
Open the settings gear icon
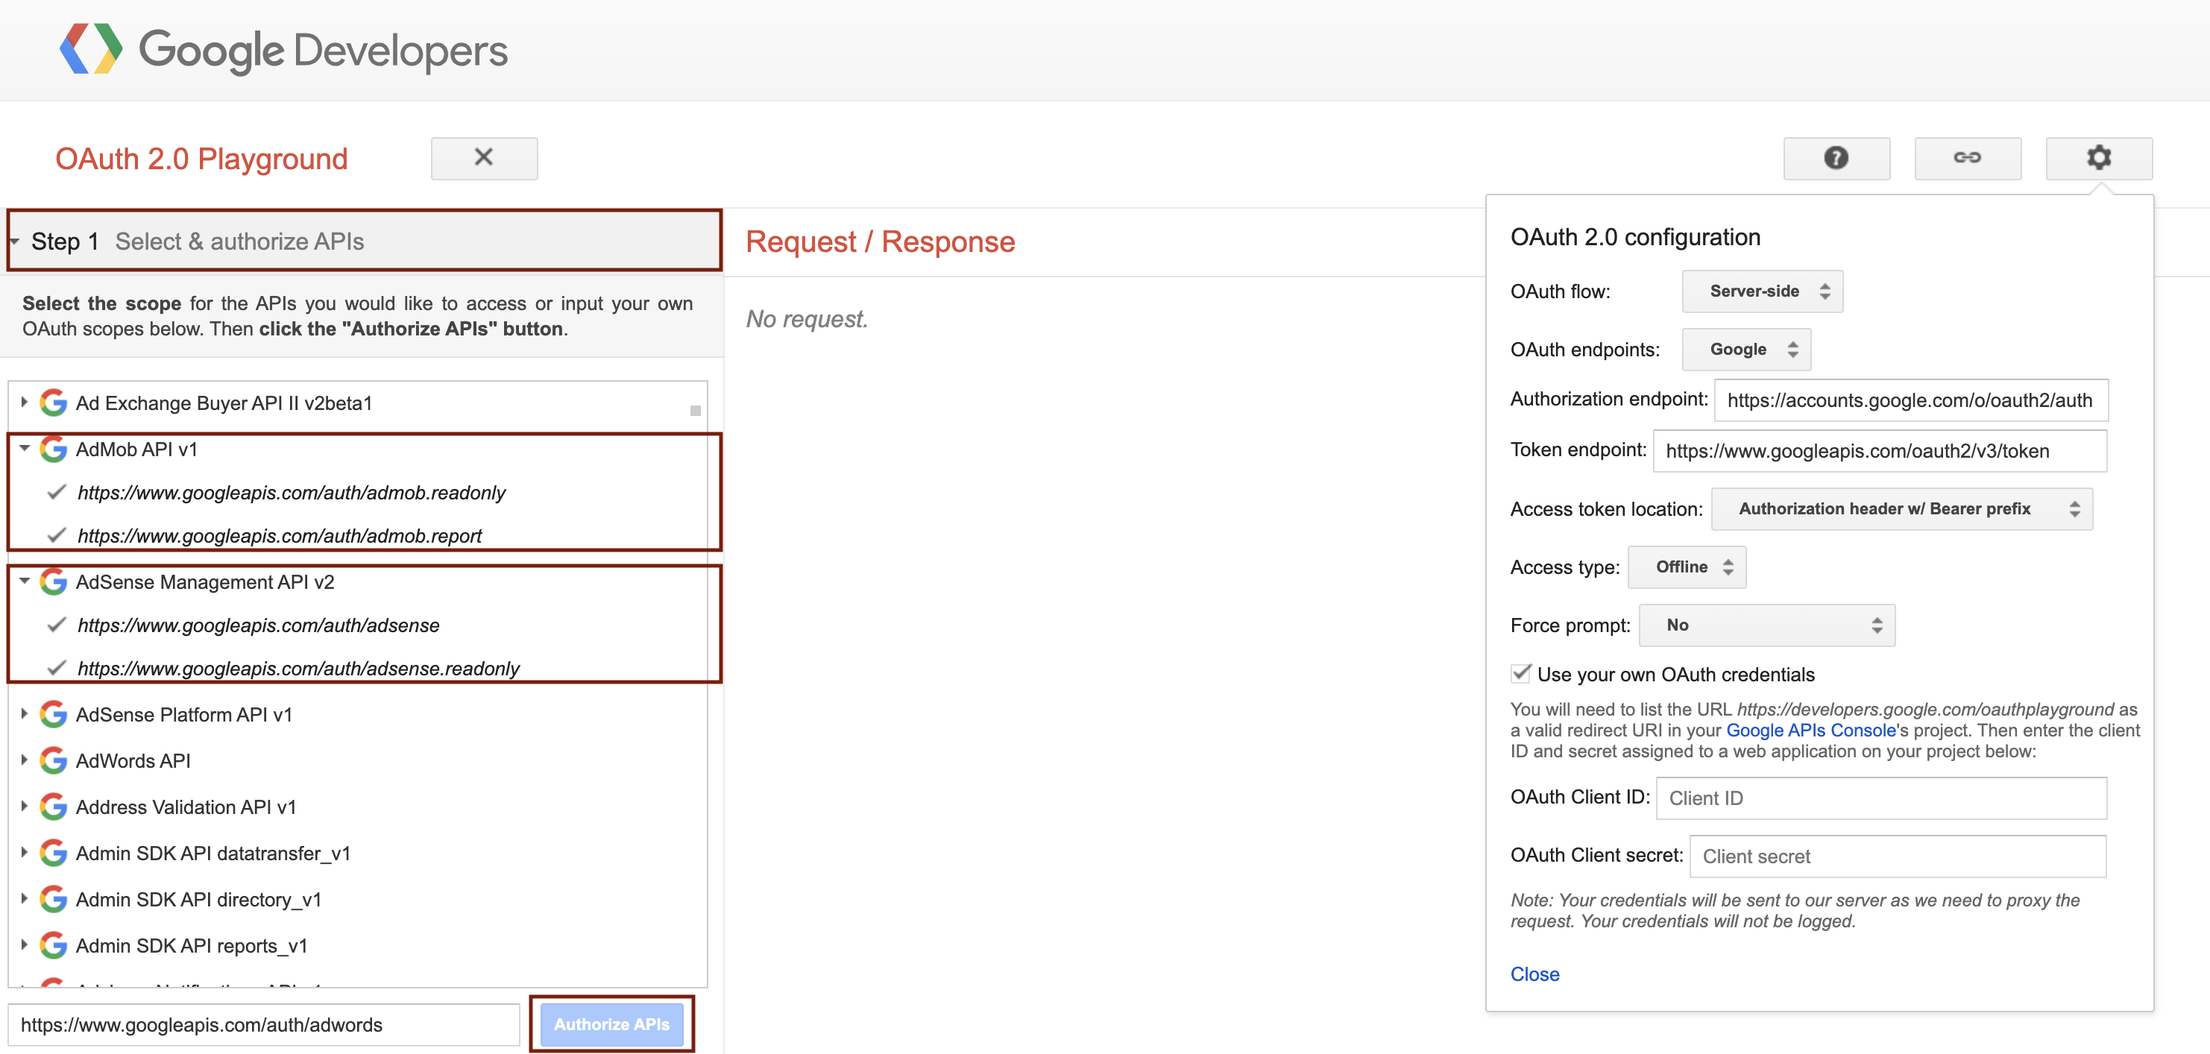tap(2100, 158)
